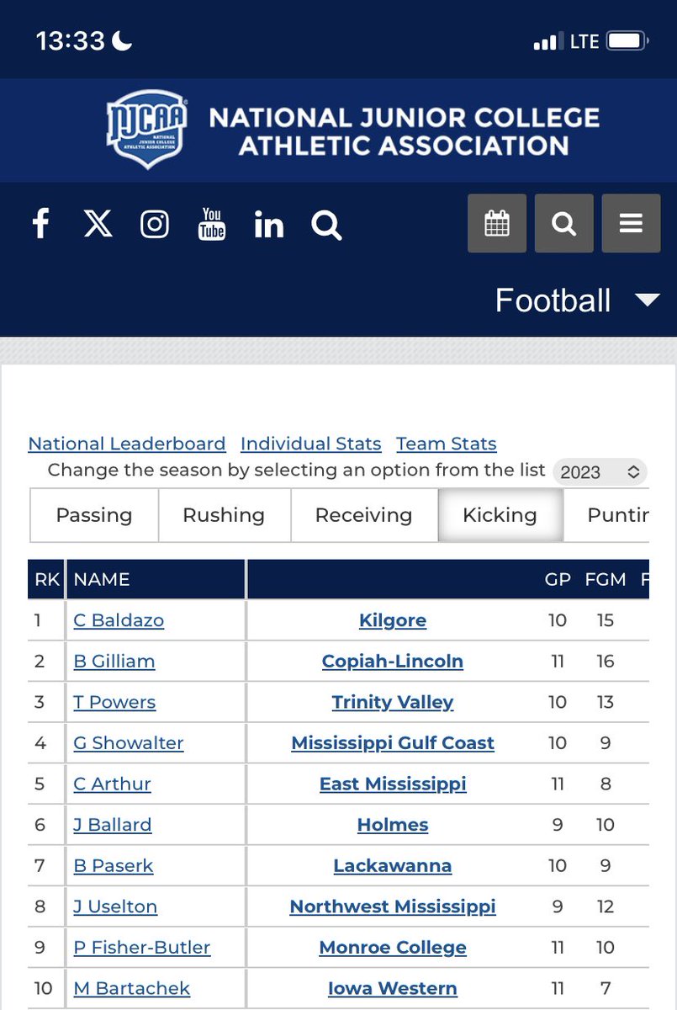
Task: Click the NJCAA shield logo
Action: (x=147, y=130)
